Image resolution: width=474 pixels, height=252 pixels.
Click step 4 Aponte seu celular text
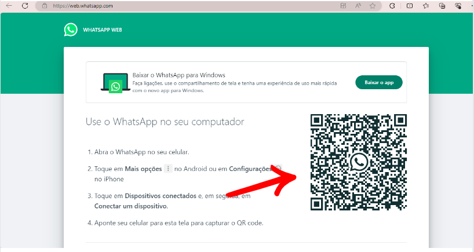tap(178, 223)
